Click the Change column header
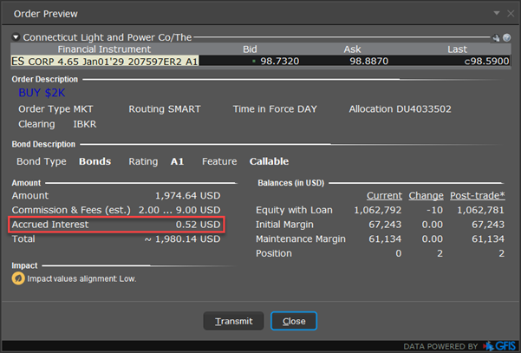Screen dimensions: 521x353 tap(426, 195)
